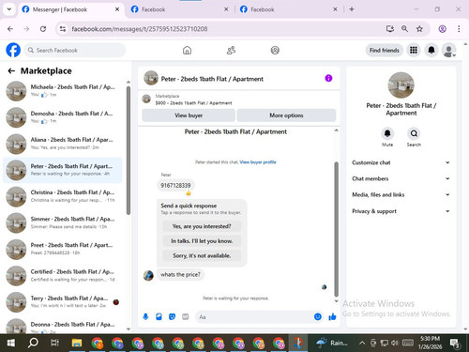Image resolution: width=469 pixels, height=352 pixels.
Task: Mute the Peter conversation
Action: 387,133
